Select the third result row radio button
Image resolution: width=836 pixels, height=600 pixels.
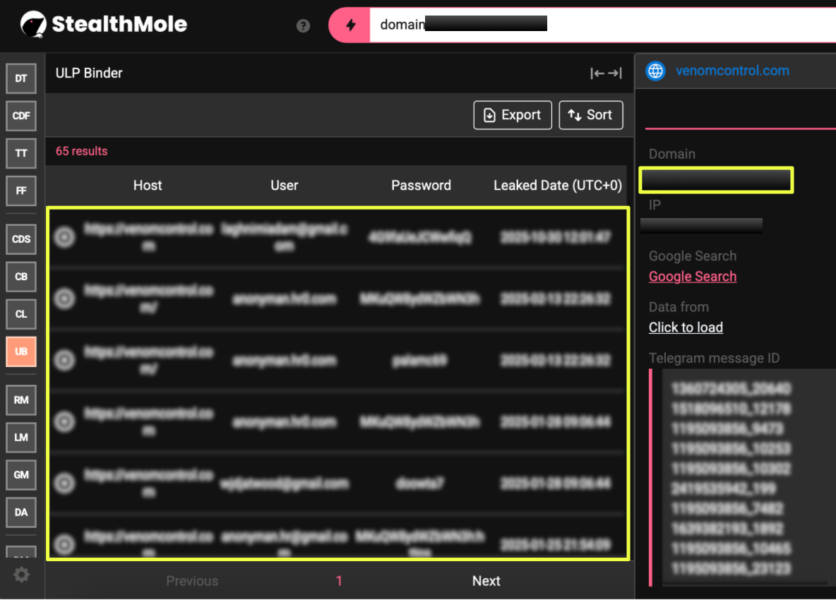64,361
